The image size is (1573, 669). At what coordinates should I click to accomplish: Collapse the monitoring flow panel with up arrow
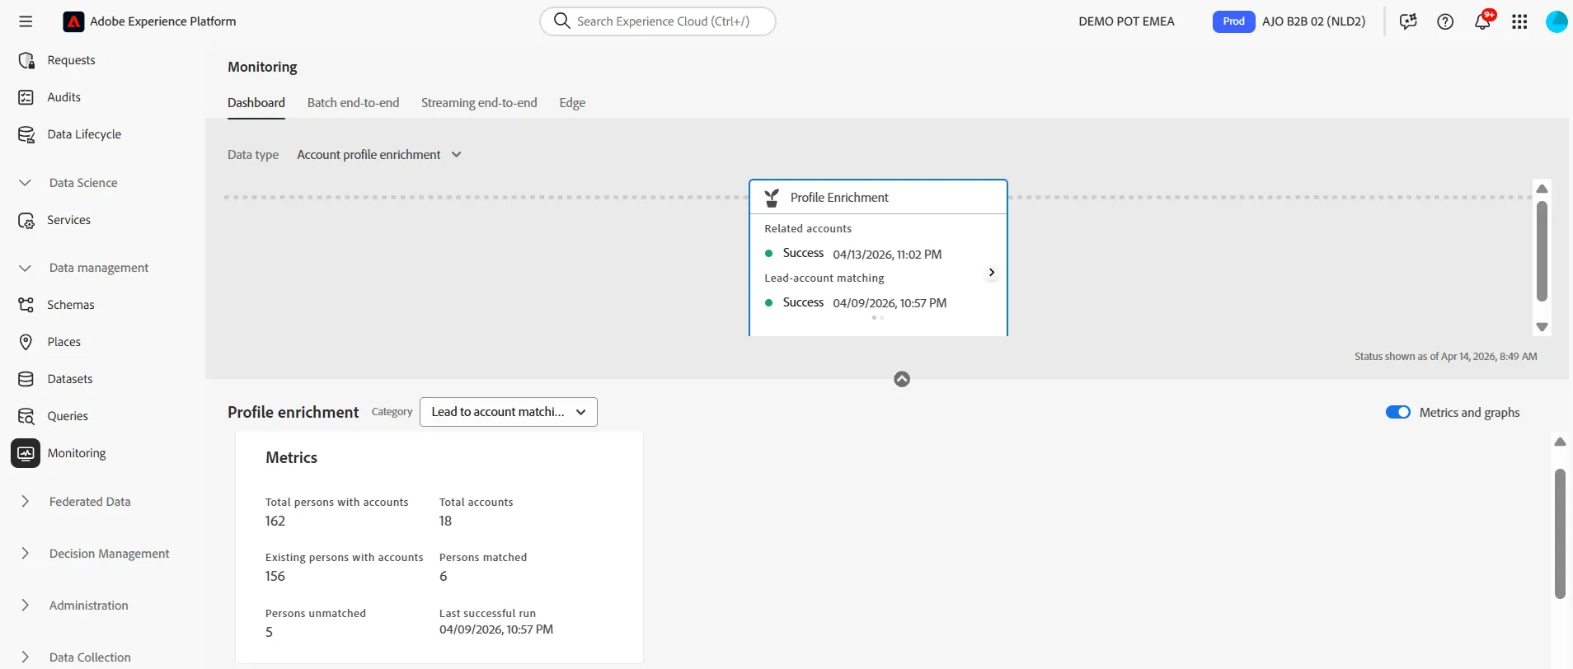click(902, 379)
